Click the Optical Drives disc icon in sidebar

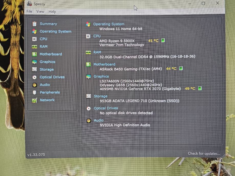[35, 77]
